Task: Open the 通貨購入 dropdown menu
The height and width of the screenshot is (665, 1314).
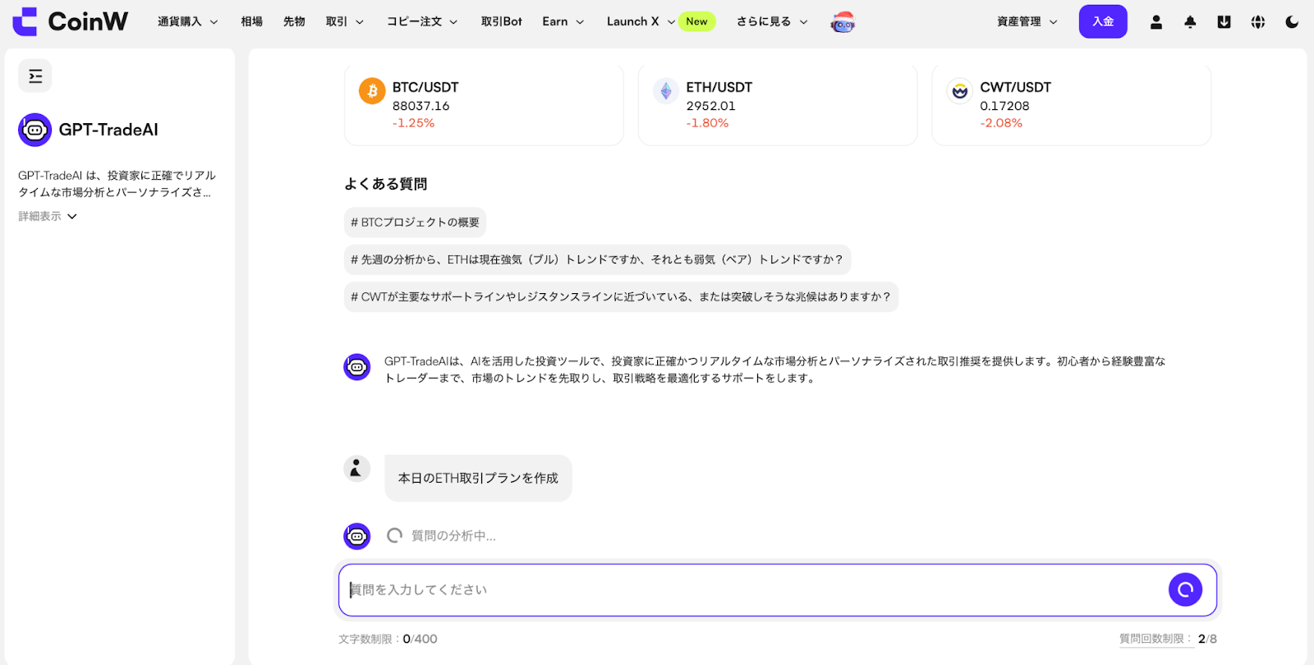Action: [187, 21]
